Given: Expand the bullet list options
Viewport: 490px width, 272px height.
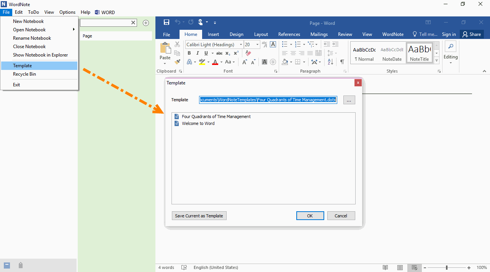Looking at the screenshot, I should coord(291,45).
